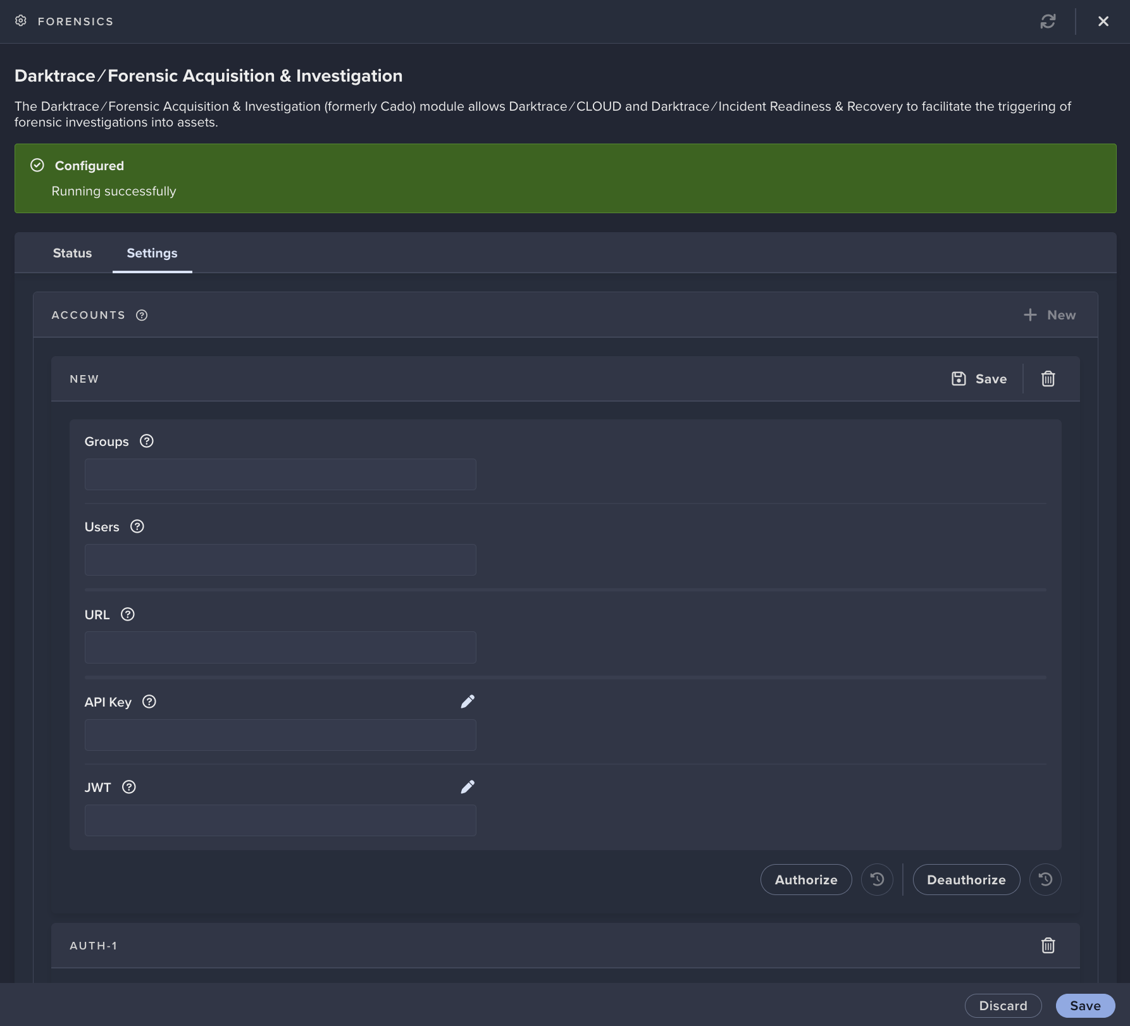The width and height of the screenshot is (1130, 1026).
Task: Add a New account
Action: point(1050,315)
